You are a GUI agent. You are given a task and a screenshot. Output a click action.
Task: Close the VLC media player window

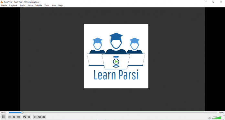tap(221, 2)
